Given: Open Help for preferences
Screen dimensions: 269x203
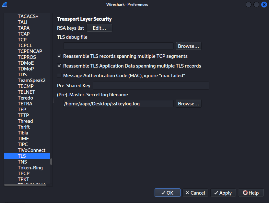Looking at the screenshot, I should (x=251, y=193).
